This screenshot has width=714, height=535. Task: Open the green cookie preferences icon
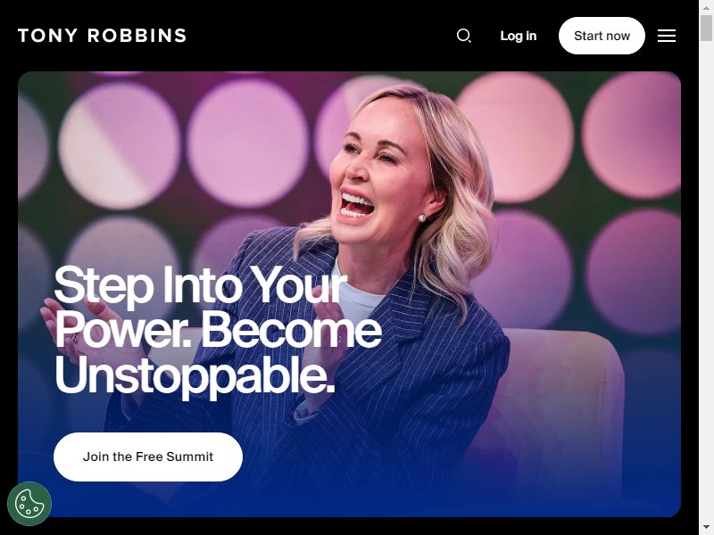[29, 504]
